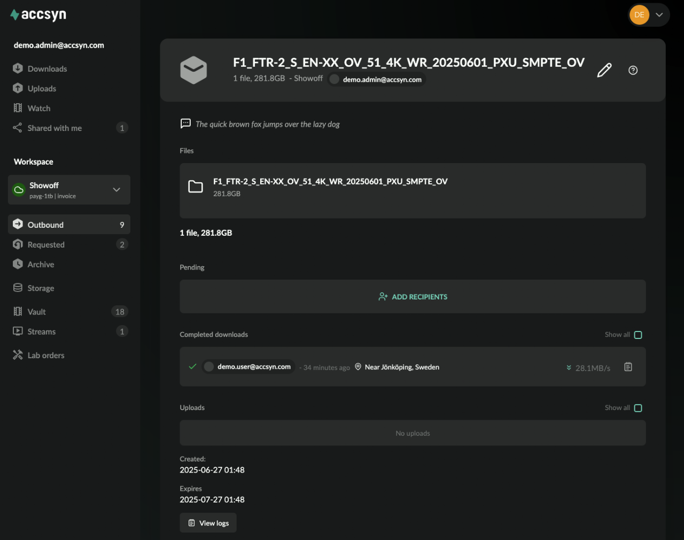Open Shared with me

tap(55, 128)
